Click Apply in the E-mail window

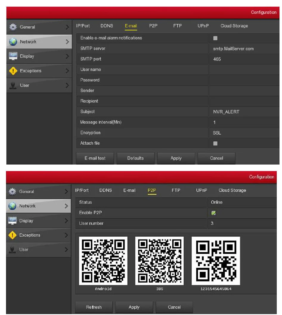[x=176, y=158]
